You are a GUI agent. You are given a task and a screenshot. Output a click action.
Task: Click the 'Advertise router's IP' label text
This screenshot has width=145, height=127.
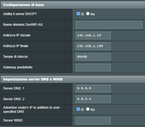pos(32,109)
